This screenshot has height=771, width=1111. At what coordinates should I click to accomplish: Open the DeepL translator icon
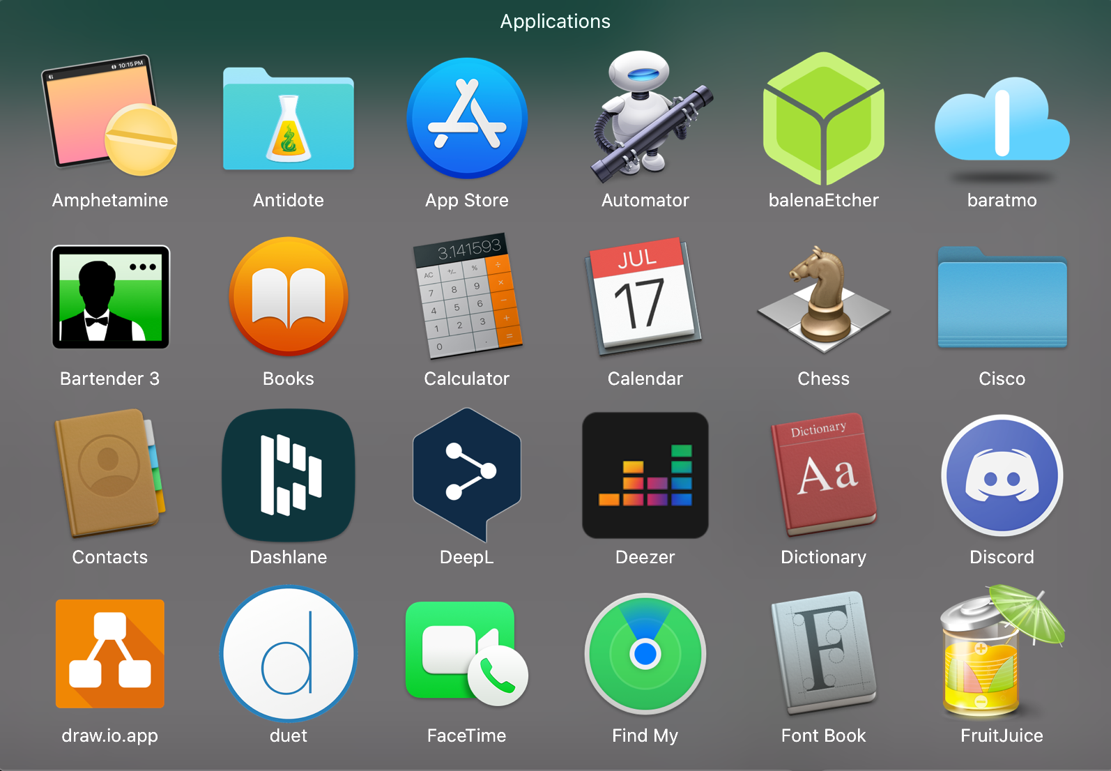[467, 475]
